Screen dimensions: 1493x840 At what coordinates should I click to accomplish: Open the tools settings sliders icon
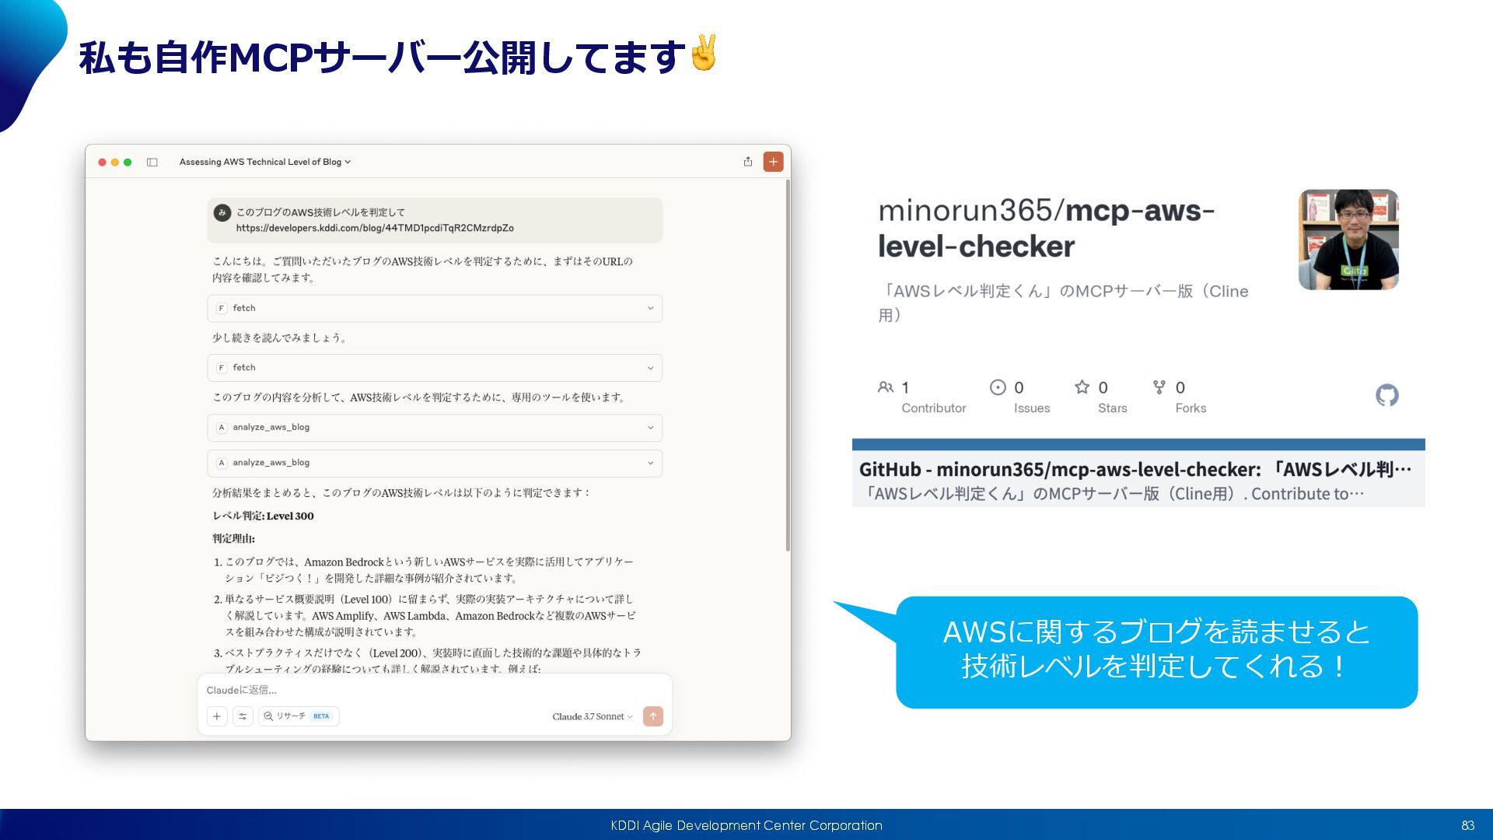(x=243, y=716)
